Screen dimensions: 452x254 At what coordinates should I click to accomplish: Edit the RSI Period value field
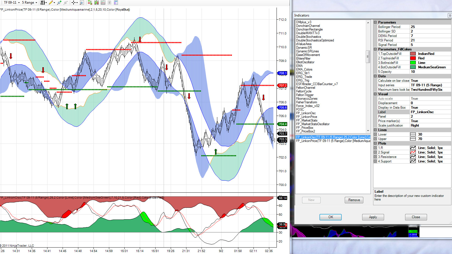point(430,40)
